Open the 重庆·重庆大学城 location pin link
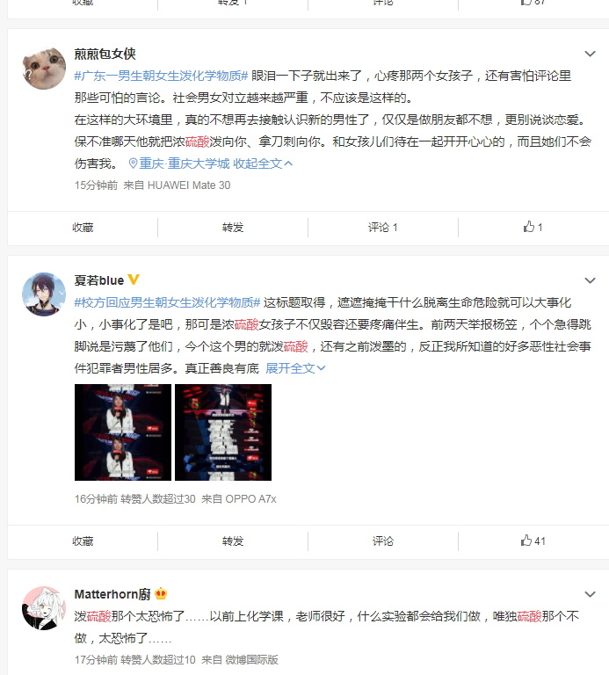 tap(179, 163)
